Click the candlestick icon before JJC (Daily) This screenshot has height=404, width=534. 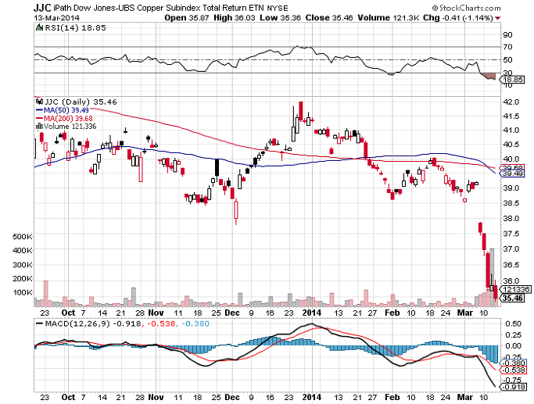[39, 102]
